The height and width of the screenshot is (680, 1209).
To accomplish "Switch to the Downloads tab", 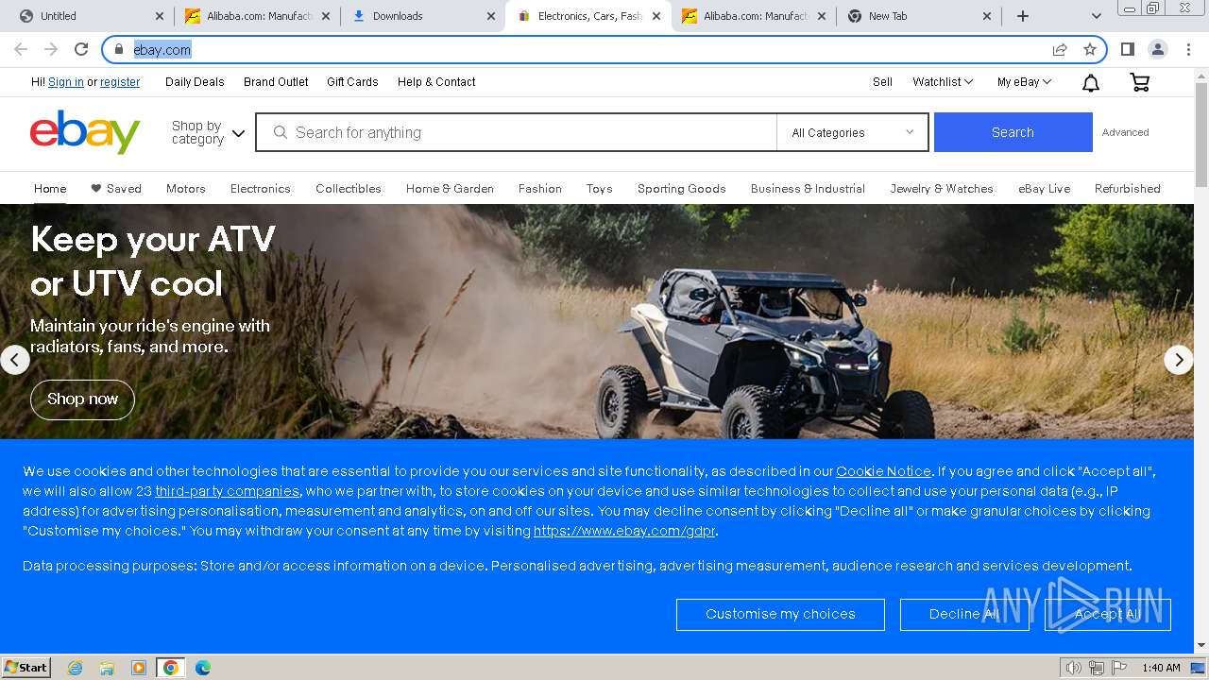I will click(423, 16).
